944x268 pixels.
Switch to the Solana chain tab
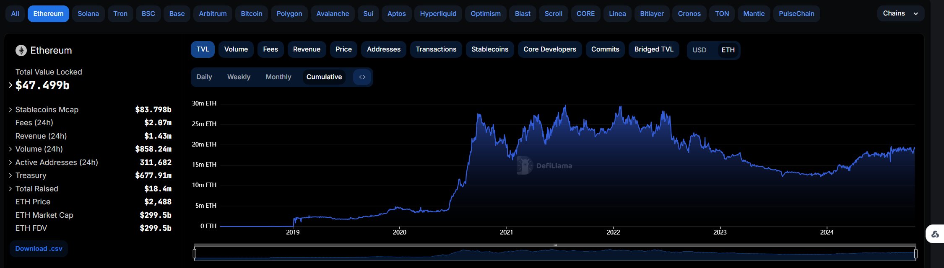tap(88, 14)
